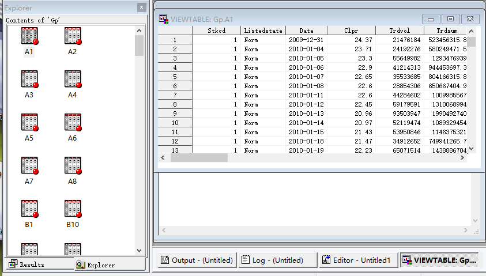This screenshot has width=486, height=276.
Task: Click the Clpr cell 22.65
Action: tap(351, 77)
